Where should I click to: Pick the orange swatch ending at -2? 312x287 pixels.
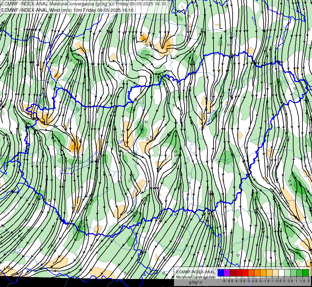(257, 273)
